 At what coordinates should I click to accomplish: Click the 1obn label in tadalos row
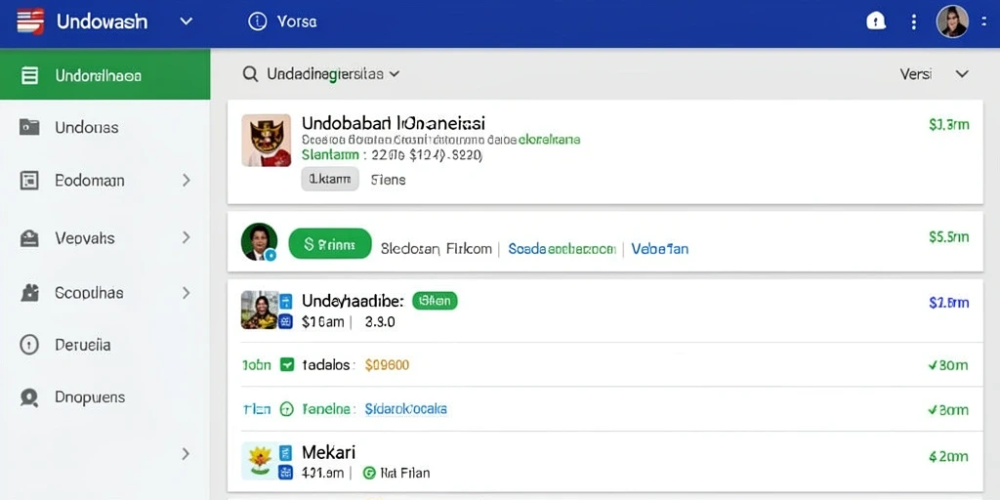(x=257, y=365)
